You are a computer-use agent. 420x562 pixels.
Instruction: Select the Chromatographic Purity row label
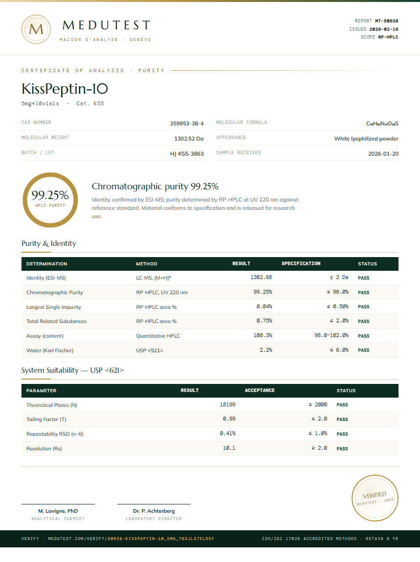(x=55, y=293)
